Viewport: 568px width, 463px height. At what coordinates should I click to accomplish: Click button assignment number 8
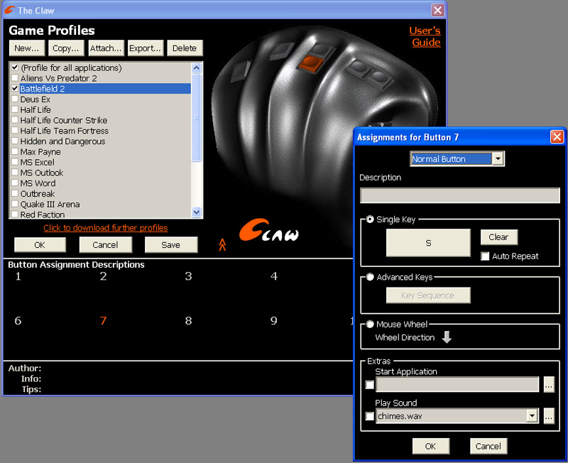pos(188,321)
